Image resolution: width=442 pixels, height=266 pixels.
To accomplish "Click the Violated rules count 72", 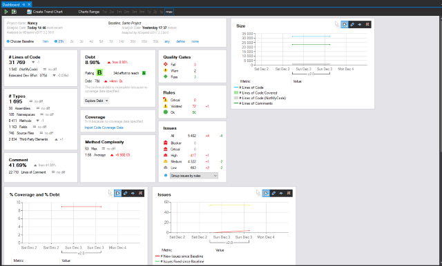I will click(194, 106).
